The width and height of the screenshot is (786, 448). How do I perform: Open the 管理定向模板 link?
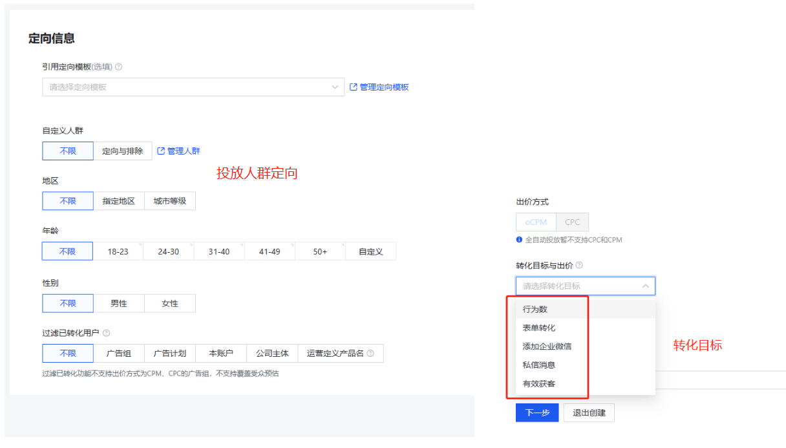(x=383, y=87)
